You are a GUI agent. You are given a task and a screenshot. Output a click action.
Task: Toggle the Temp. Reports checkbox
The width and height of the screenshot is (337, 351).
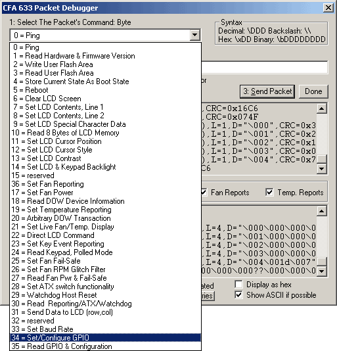[269, 193]
